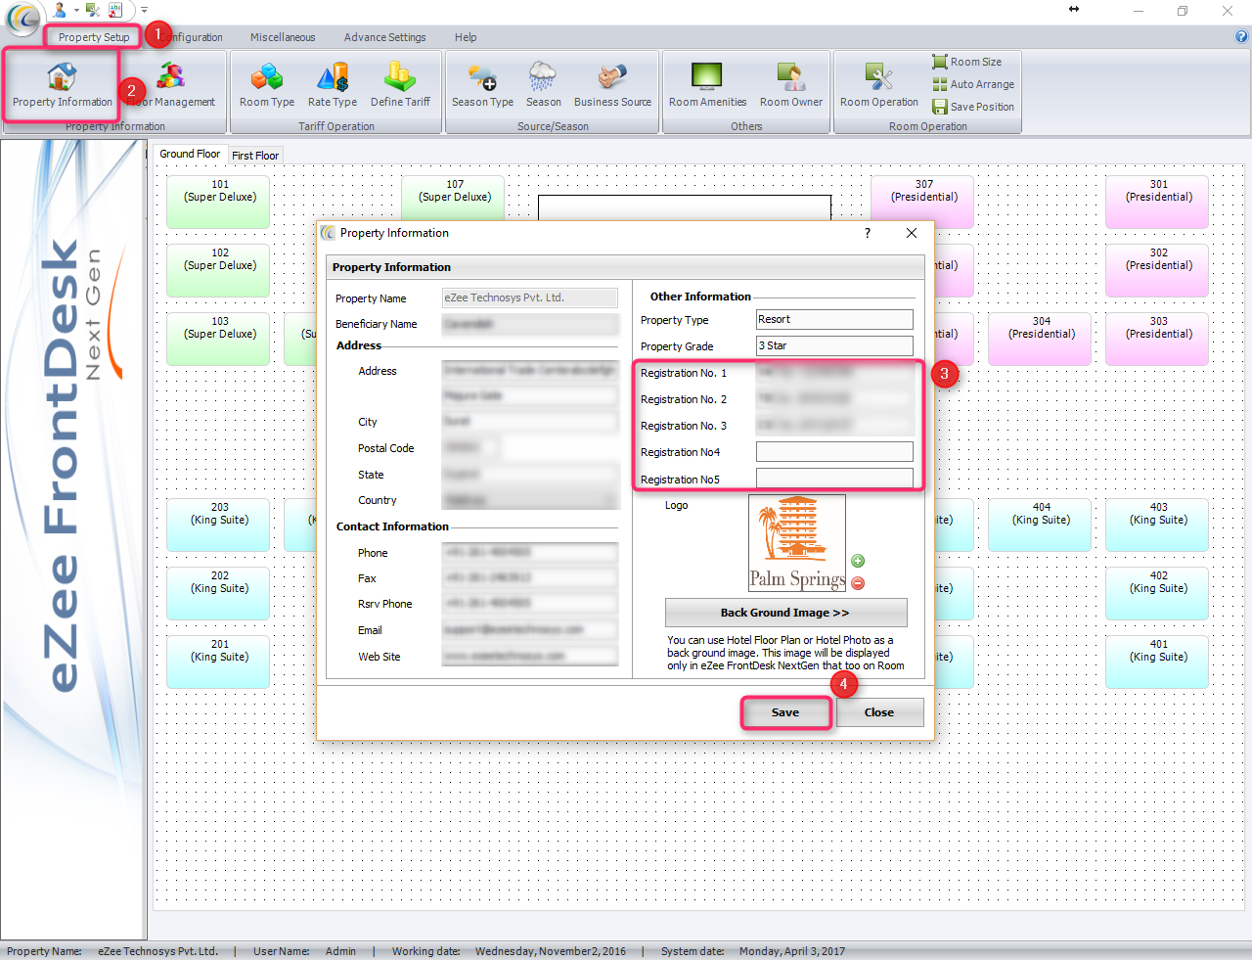Open quick access toolbar customize arrow

point(144,10)
